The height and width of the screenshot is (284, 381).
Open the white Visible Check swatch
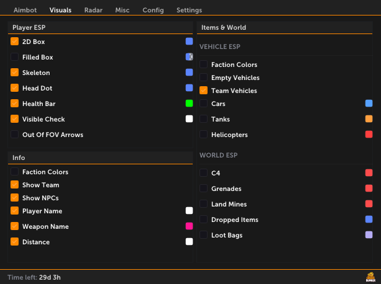(x=190, y=119)
